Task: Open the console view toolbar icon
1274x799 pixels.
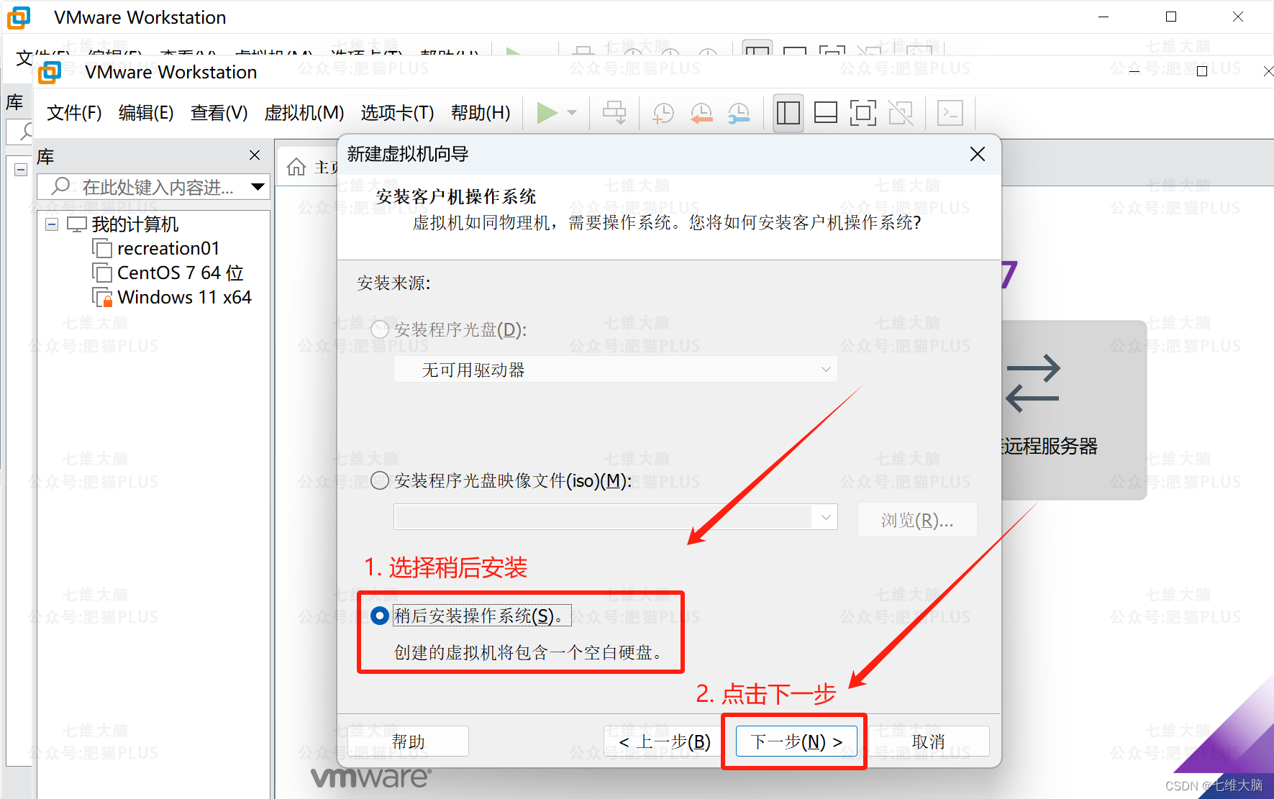Action: [950, 113]
